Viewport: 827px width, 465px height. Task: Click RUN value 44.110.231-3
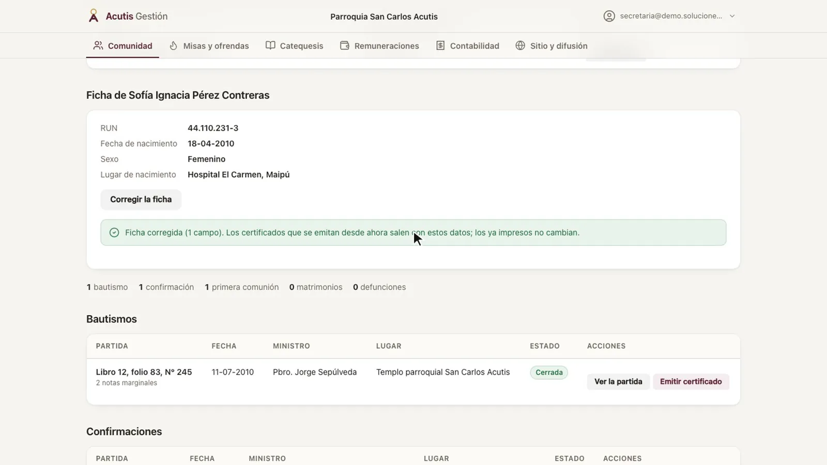click(x=213, y=128)
